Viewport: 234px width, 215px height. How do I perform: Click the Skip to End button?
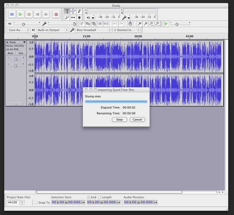(x=46, y=14)
